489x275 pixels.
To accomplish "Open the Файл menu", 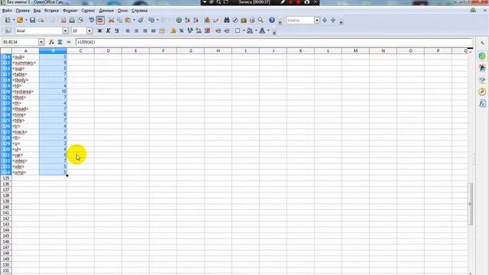I will (7, 11).
